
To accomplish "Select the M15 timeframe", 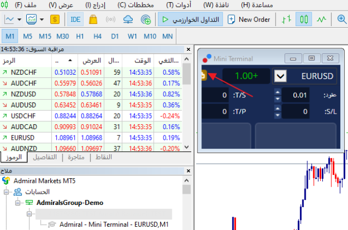I will [45, 36].
